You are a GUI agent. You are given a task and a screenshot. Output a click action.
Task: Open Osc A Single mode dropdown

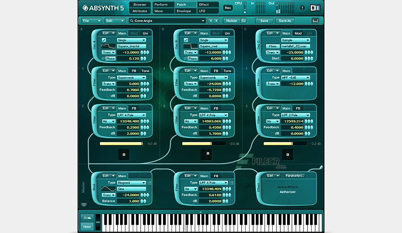132,40
